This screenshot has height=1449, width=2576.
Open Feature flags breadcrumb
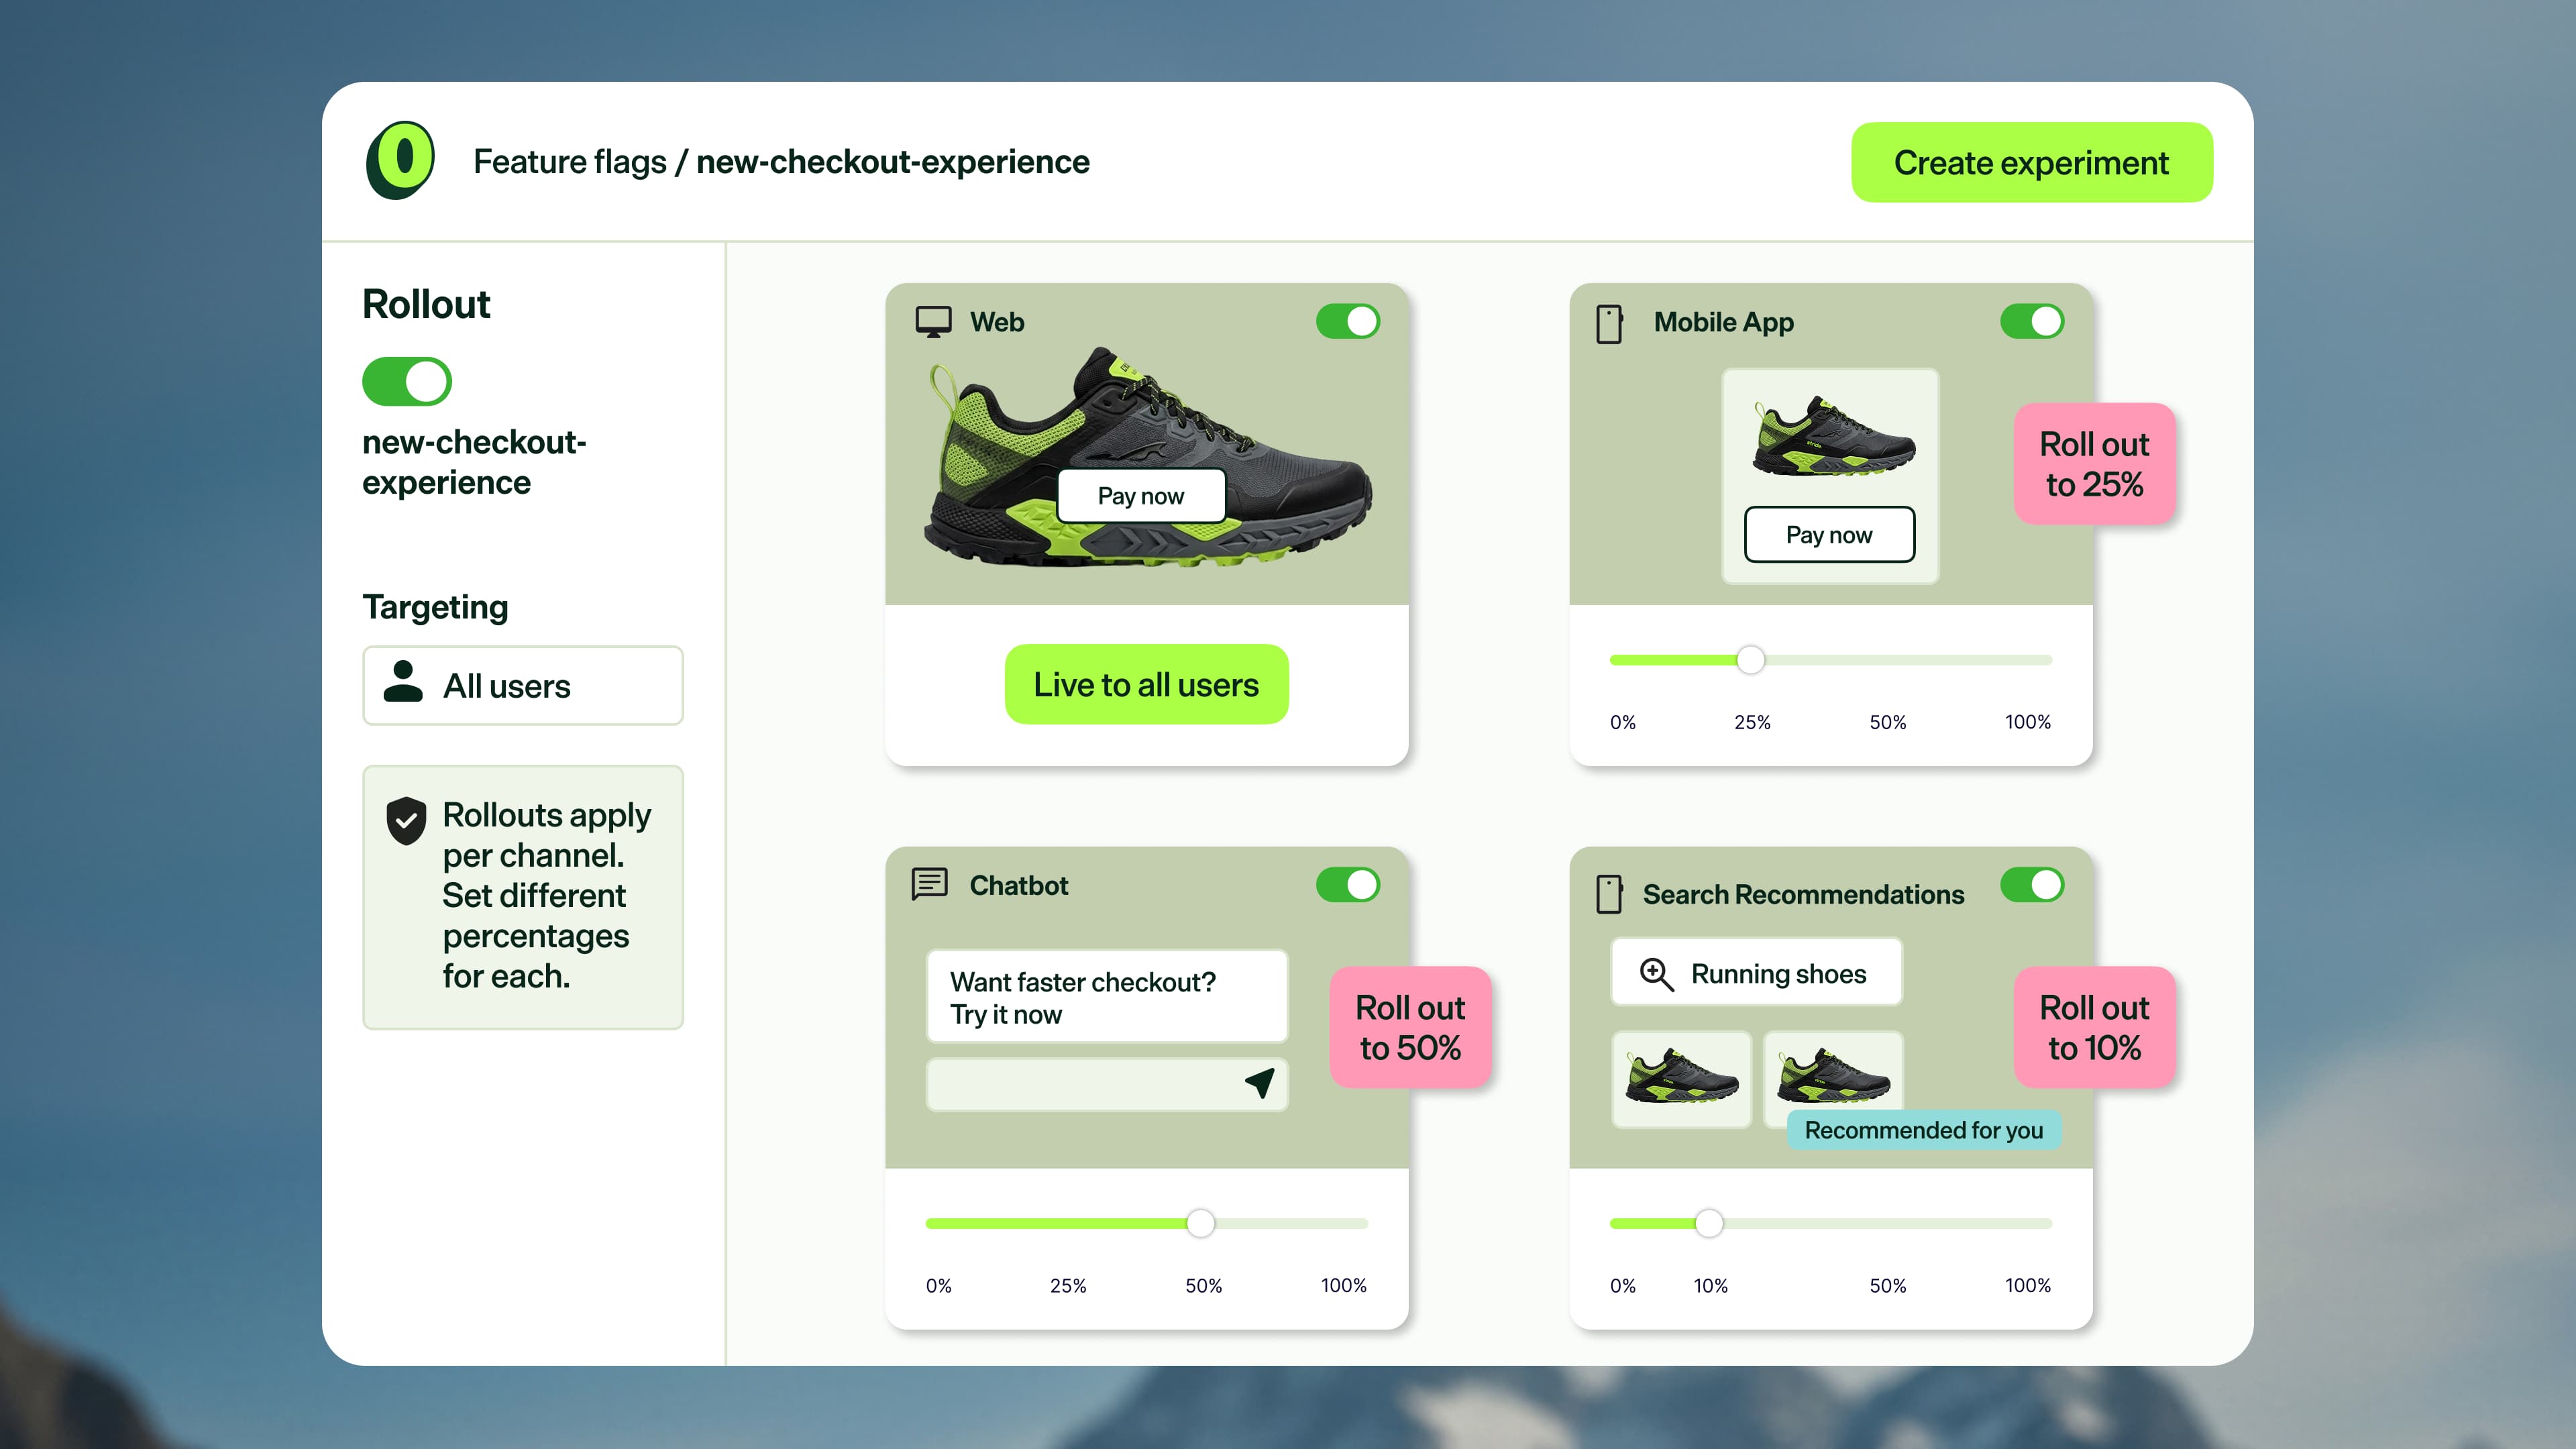pyautogui.click(x=569, y=161)
